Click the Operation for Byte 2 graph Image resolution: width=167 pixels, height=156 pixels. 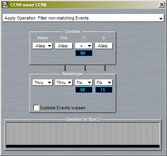point(83,135)
